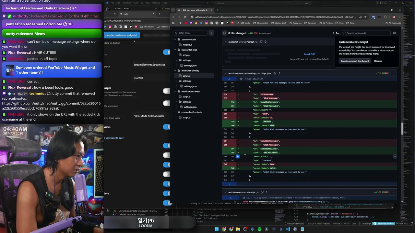Focus the Filter files input
415x233 pixels.
coord(191,33)
